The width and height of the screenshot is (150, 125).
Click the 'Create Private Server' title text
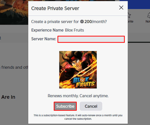55,8
